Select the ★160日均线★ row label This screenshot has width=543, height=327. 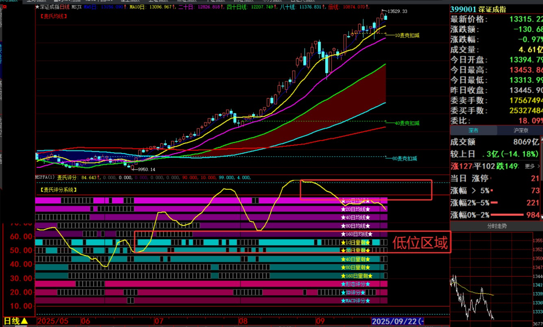coord(357,234)
